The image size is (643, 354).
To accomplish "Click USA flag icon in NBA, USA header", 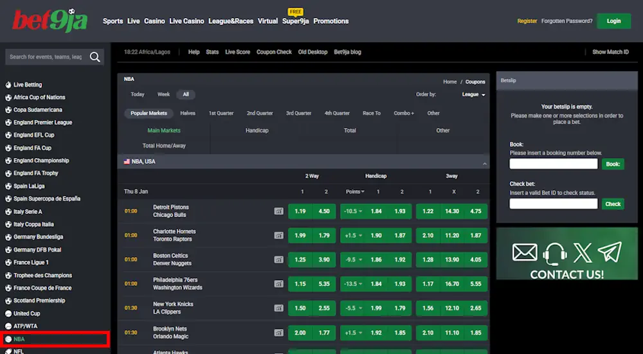I will (x=127, y=162).
